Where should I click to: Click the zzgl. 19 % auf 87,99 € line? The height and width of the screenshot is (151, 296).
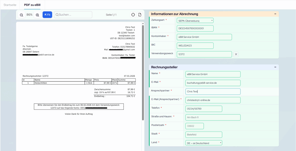pos(114,92)
